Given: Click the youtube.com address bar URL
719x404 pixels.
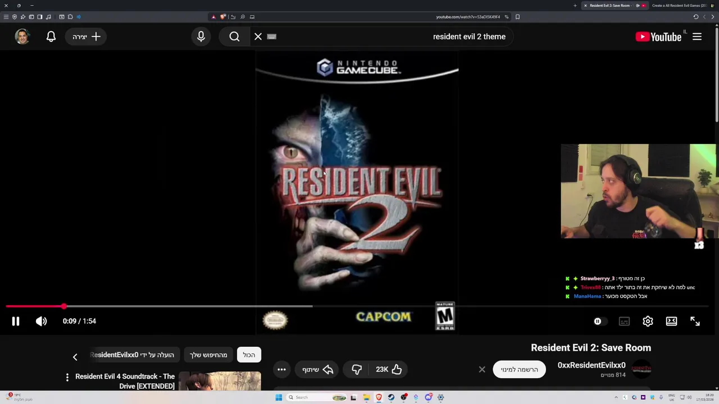Looking at the screenshot, I should (x=468, y=17).
